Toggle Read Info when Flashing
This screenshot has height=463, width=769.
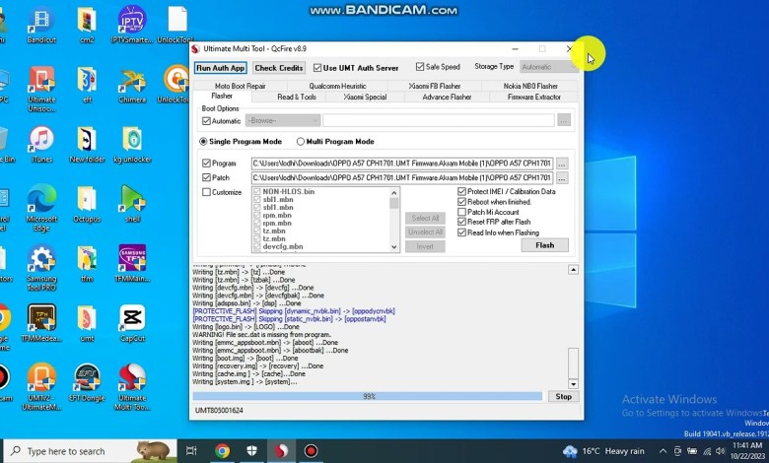click(461, 232)
